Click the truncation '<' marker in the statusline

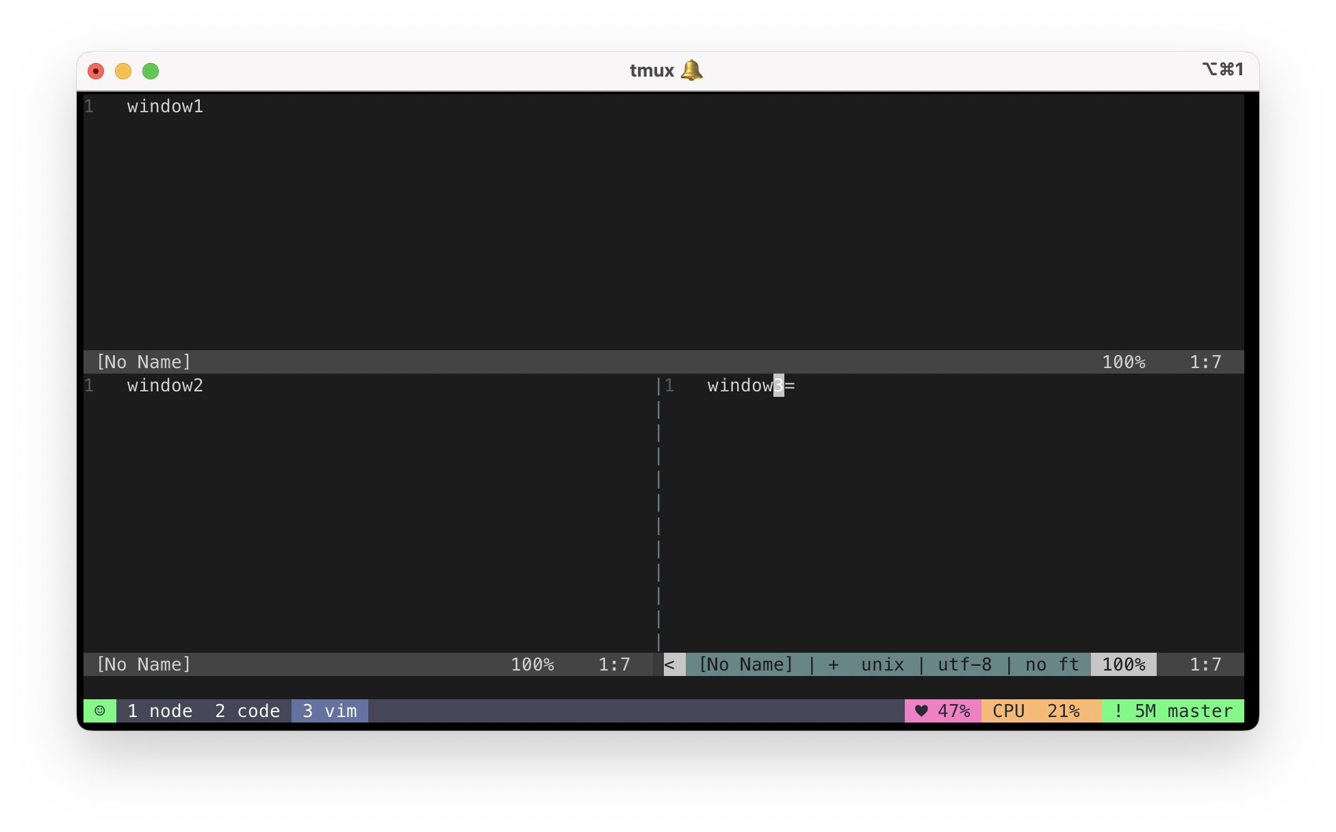tap(671, 664)
